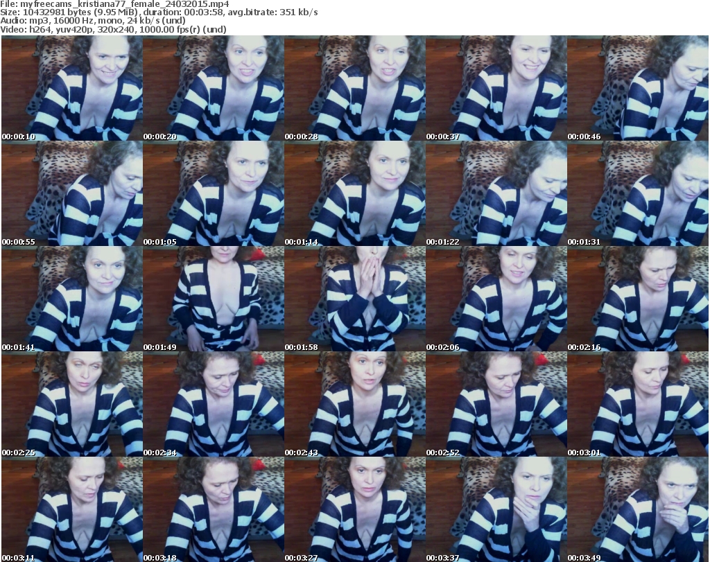Screen dimensions: 710x562
Task: Click the frame stamped 00:03:37
Action: pos(496,509)
